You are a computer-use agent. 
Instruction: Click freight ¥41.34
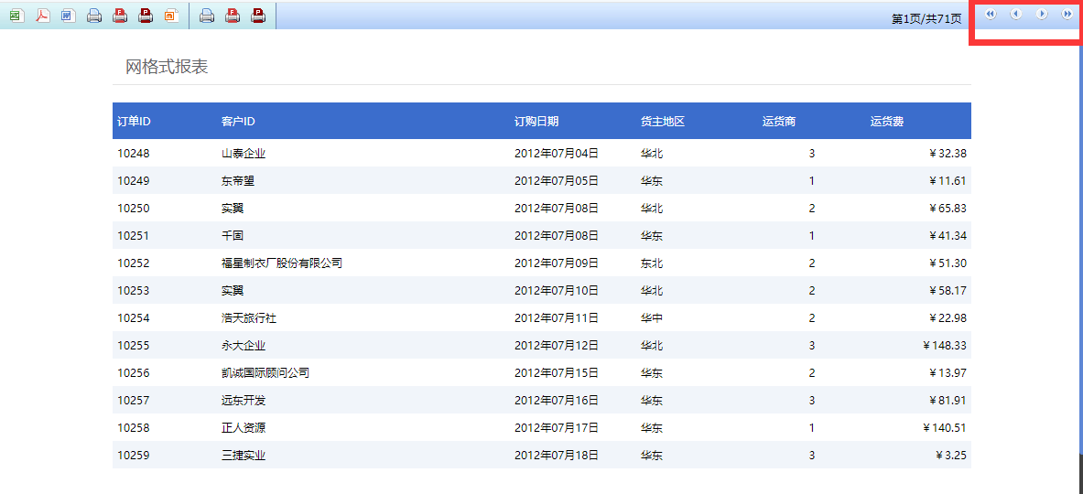point(948,236)
